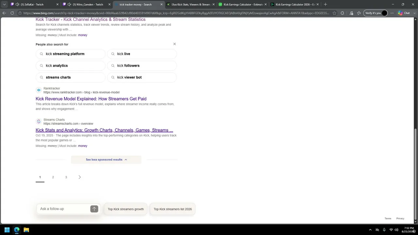
Task: Open the media control music icon
Action: tap(351, 13)
